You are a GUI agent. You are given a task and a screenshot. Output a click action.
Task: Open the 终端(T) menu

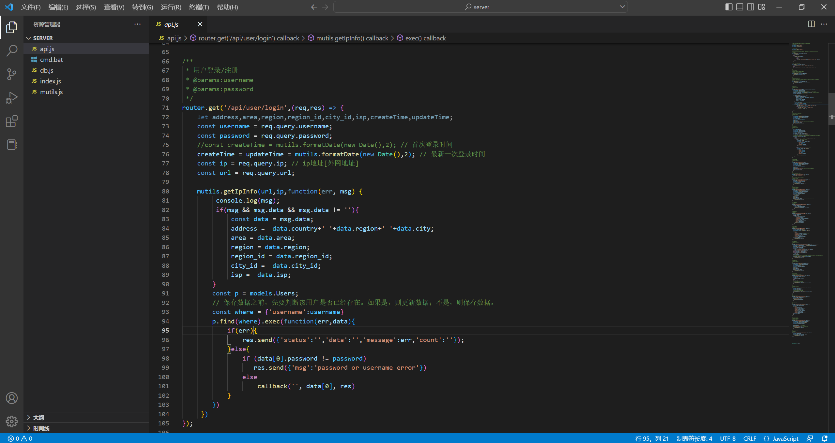coord(199,7)
